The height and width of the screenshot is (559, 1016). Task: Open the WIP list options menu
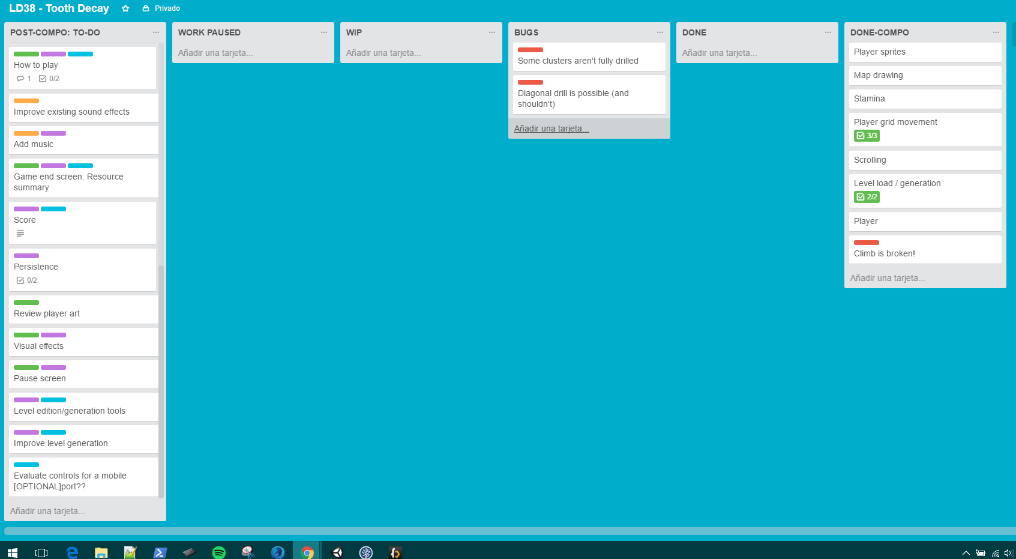pyautogui.click(x=492, y=32)
